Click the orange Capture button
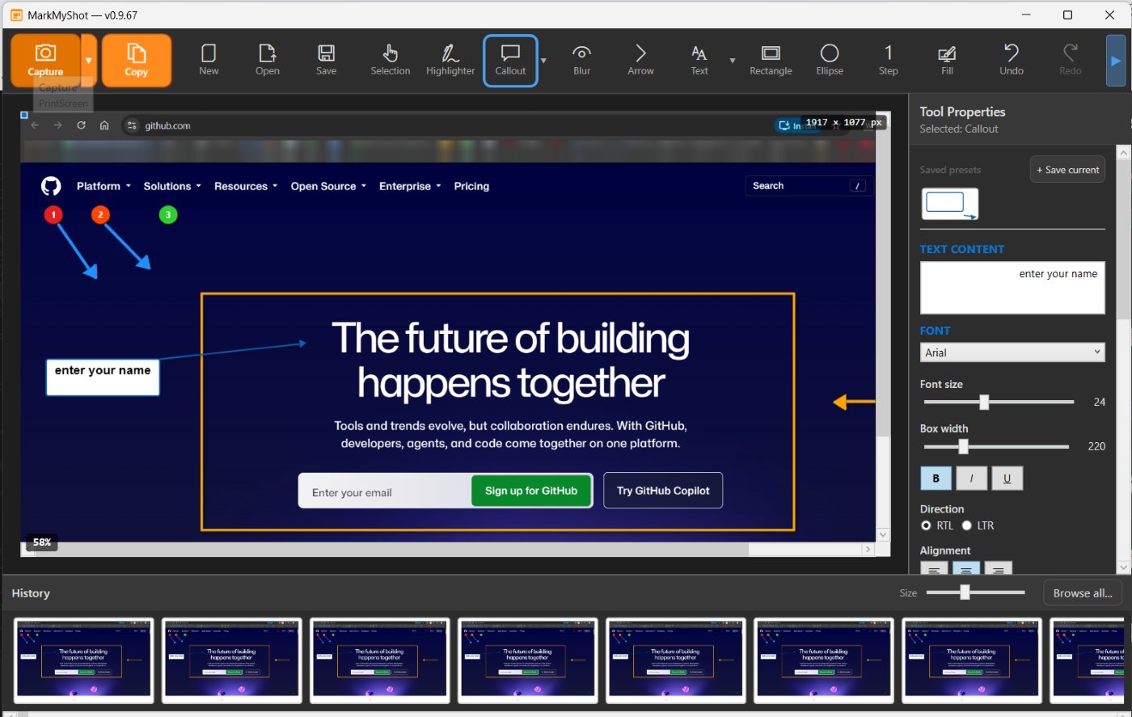The height and width of the screenshot is (717, 1132). tap(46, 60)
